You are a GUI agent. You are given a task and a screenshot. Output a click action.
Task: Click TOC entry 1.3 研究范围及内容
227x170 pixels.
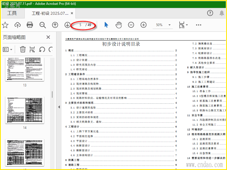coord(124,65)
